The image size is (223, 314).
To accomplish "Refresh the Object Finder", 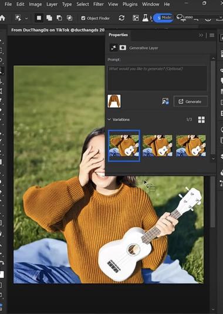I will pos(121,18).
